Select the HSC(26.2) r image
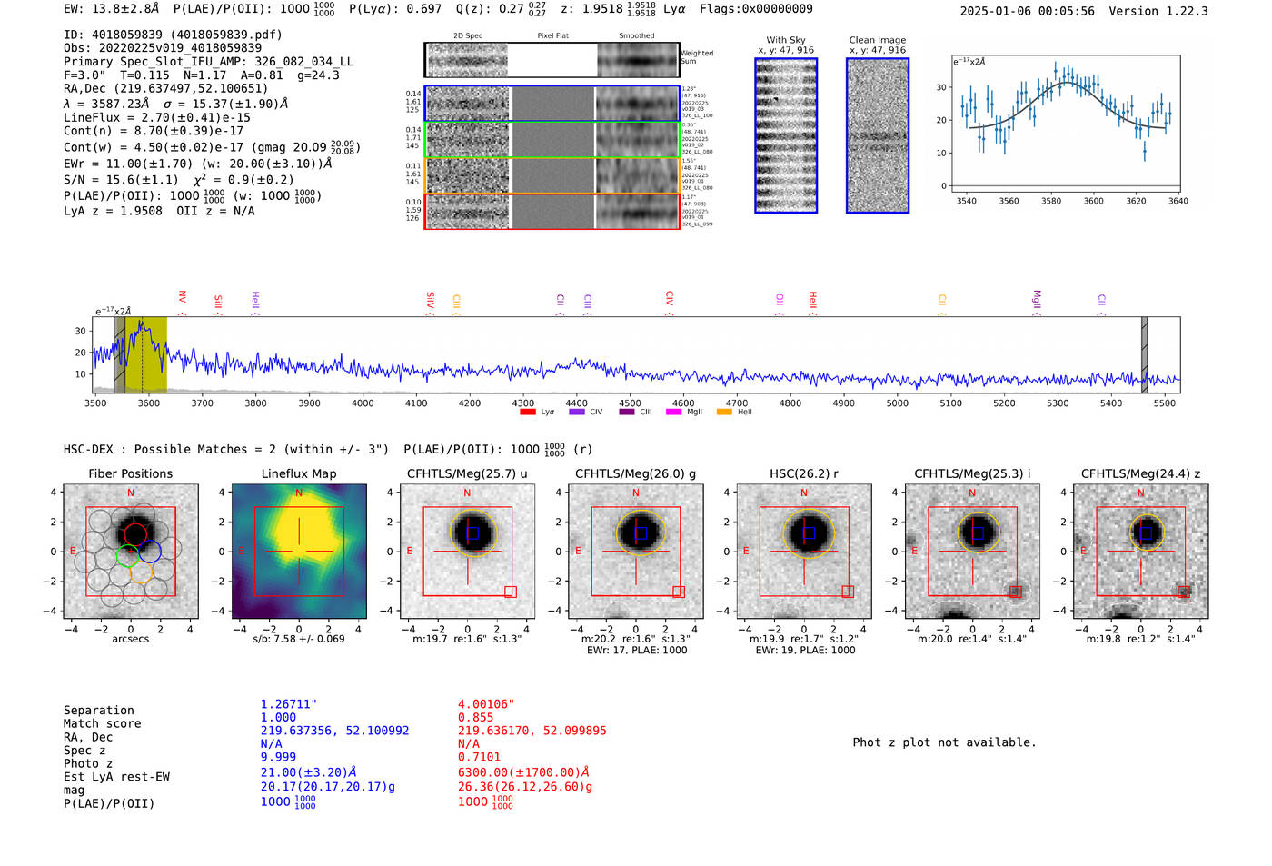The width and height of the screenshot is (1272, 866). pos(804,552)
